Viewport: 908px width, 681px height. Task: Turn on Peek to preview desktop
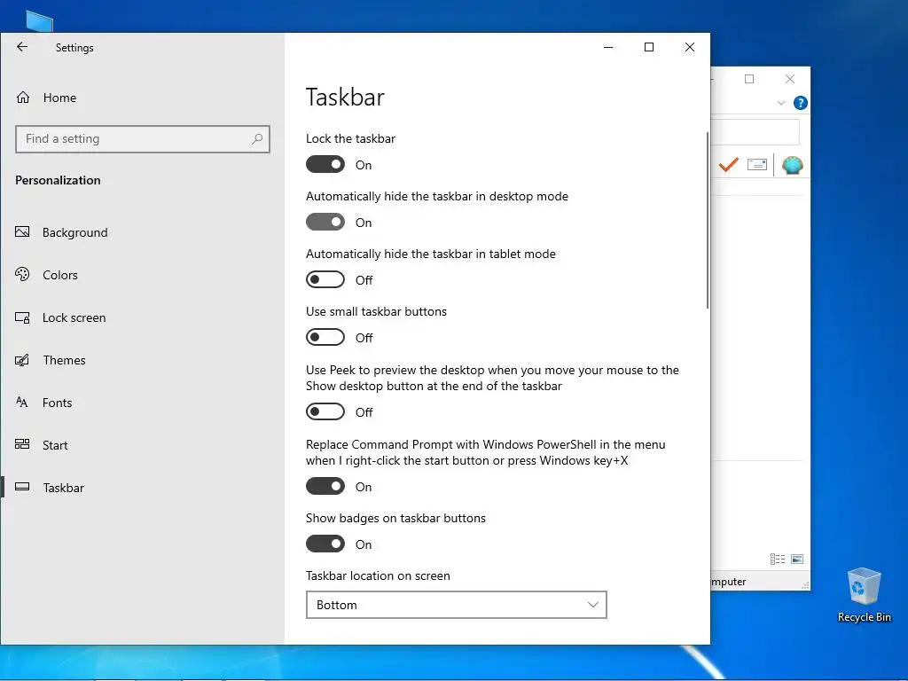(x=325, y=411)
